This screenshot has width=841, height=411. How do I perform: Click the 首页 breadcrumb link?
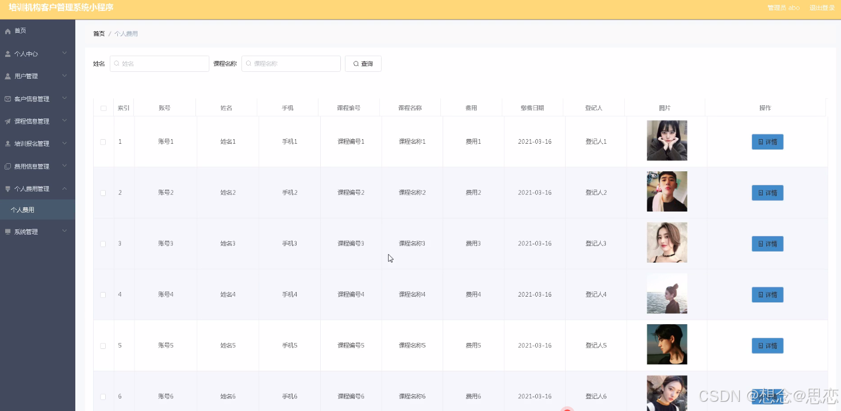pos(99,34)
